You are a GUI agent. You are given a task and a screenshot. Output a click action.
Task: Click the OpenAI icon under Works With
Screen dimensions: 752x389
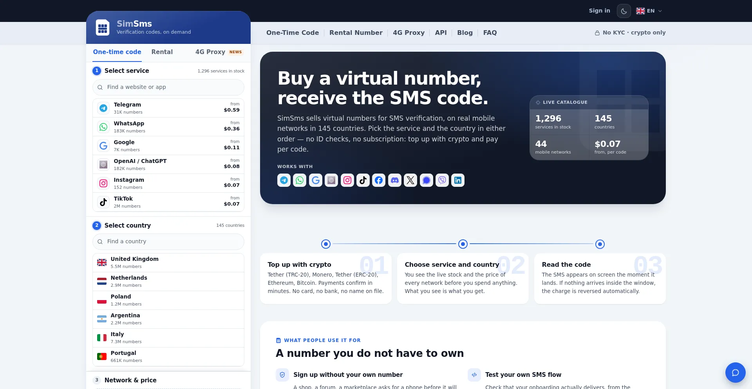pos(331,180)
